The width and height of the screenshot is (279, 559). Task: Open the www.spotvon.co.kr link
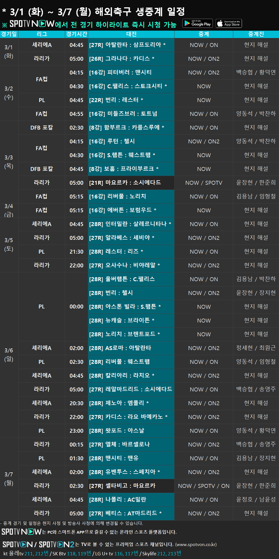(x=196, y=544)
